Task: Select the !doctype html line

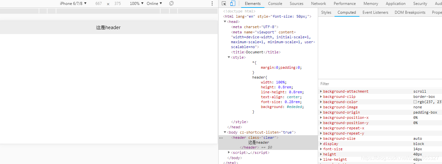Action: coord(239,11)
